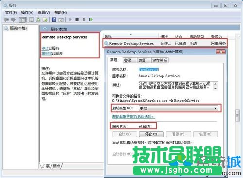Sort by the 描述 column header
243x178 pixels.
pyautogui.click(x=164, y=36)
